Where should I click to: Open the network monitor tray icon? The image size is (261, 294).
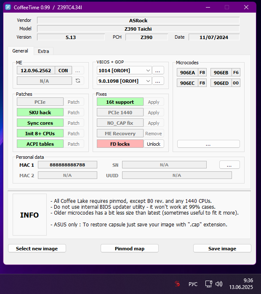tap(208, 284)
